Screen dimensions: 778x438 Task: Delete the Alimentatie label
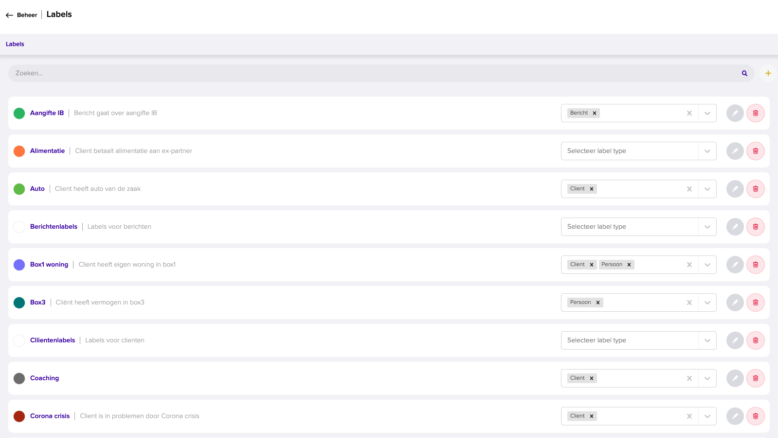coord(756,151)
